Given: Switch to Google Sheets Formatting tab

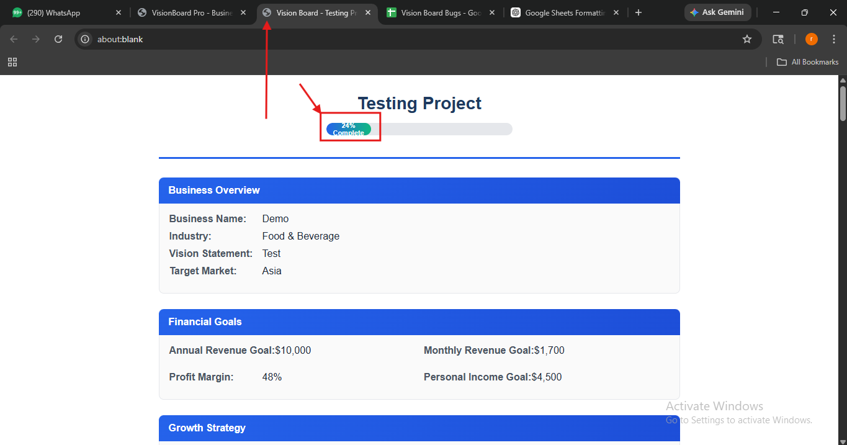Looking at the screenshot, I should point(565,12).
